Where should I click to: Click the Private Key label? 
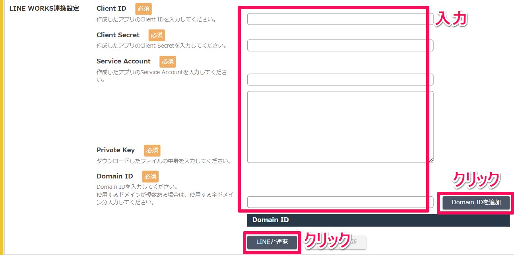116,150
